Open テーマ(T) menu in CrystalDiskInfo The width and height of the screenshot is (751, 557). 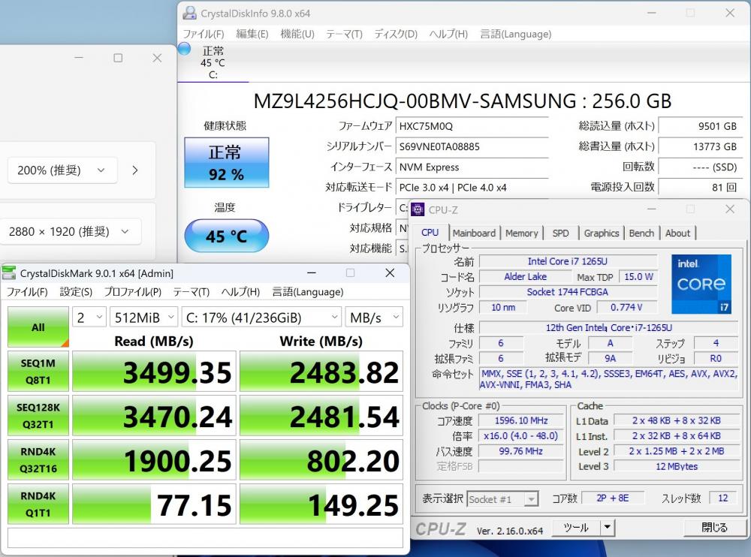click(344, 34)
